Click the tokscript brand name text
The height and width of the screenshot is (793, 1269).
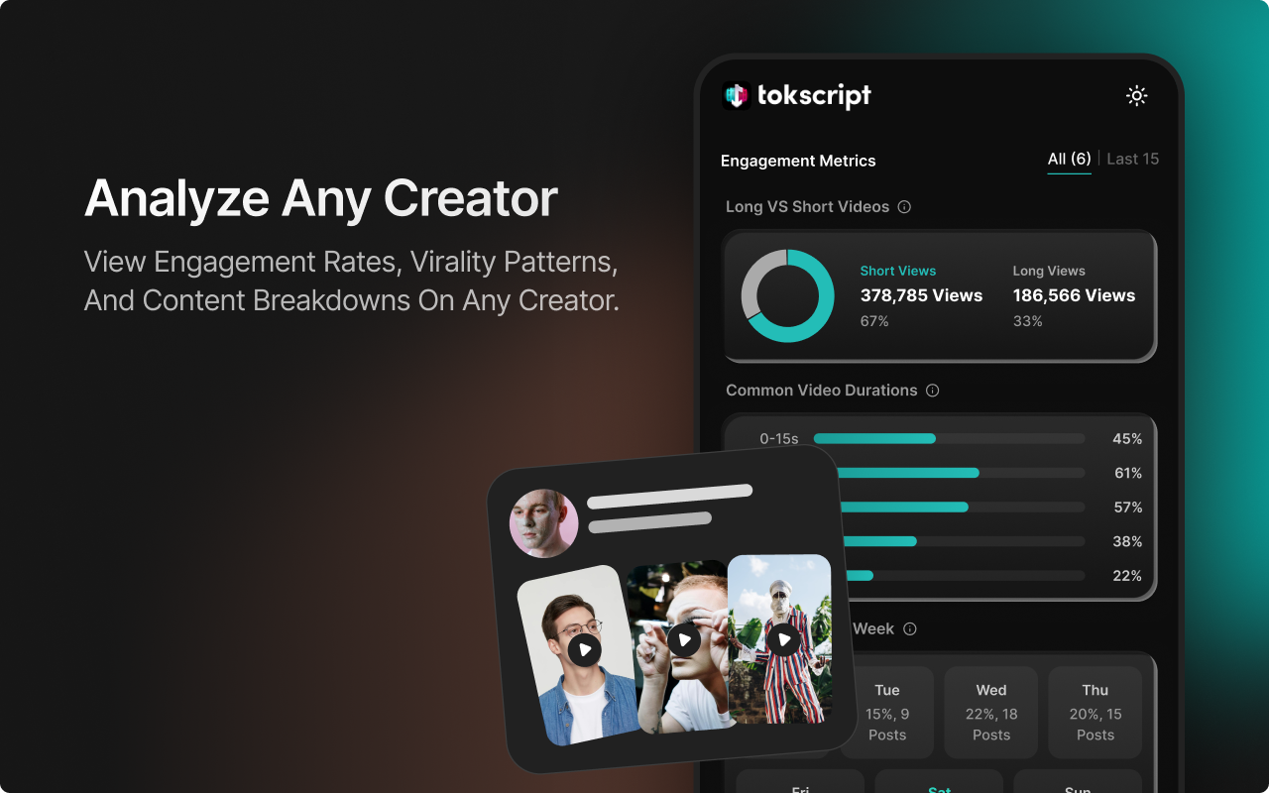(x=814, y=96)
